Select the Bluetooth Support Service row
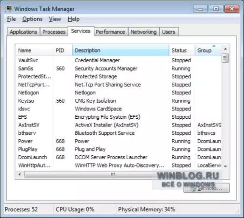 [x=119, y=133]
